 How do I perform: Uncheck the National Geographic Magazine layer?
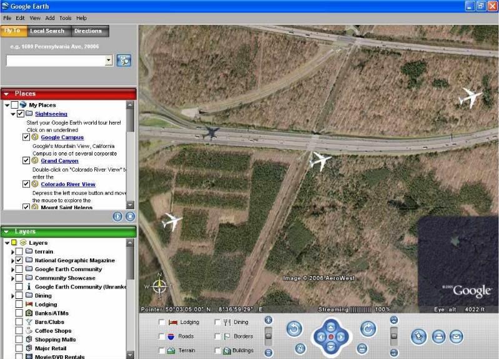click(19, 260)
